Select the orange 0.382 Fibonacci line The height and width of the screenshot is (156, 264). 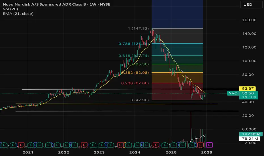pos(177,73)
